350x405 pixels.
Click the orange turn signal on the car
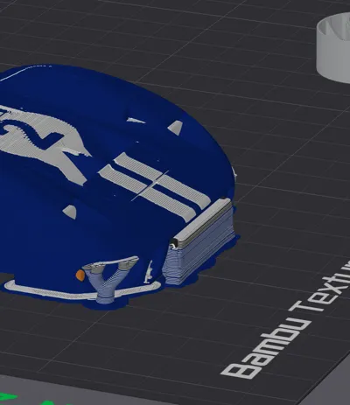coord(80,275)
